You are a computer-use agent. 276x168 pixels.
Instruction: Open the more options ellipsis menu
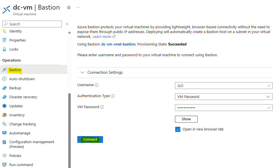pos(78,7)
